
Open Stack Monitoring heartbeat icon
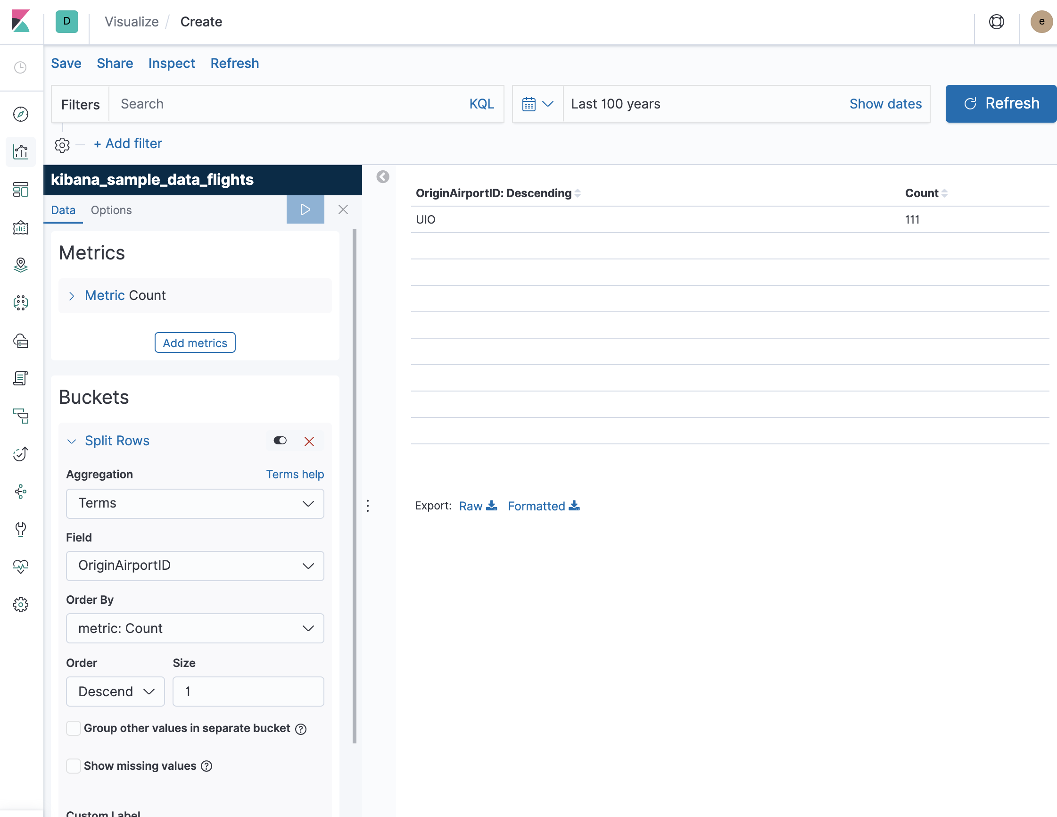click(20, 567)
